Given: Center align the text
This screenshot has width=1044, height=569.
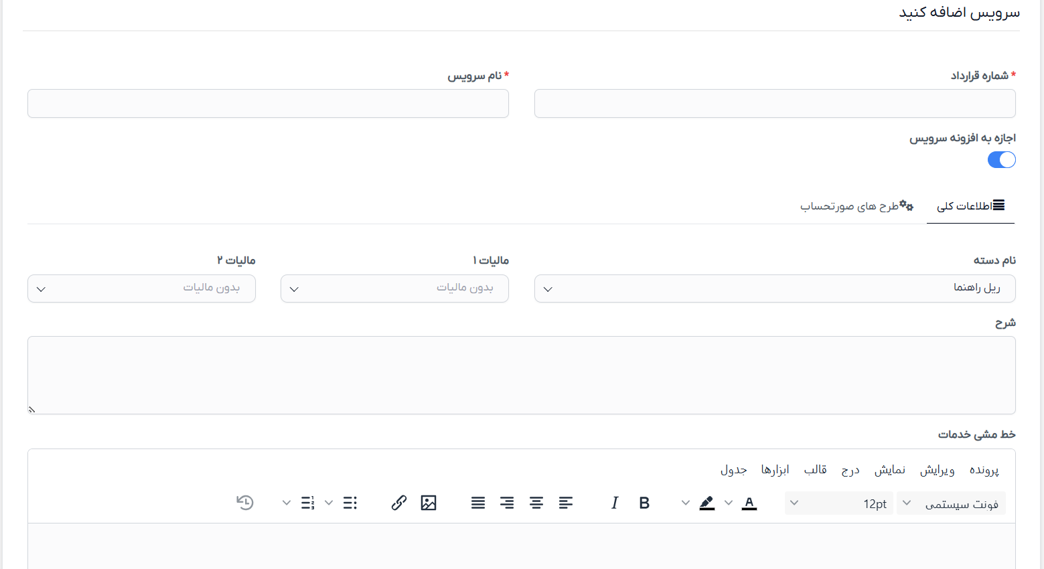Looking at the screenshot, I should point(536,503).
